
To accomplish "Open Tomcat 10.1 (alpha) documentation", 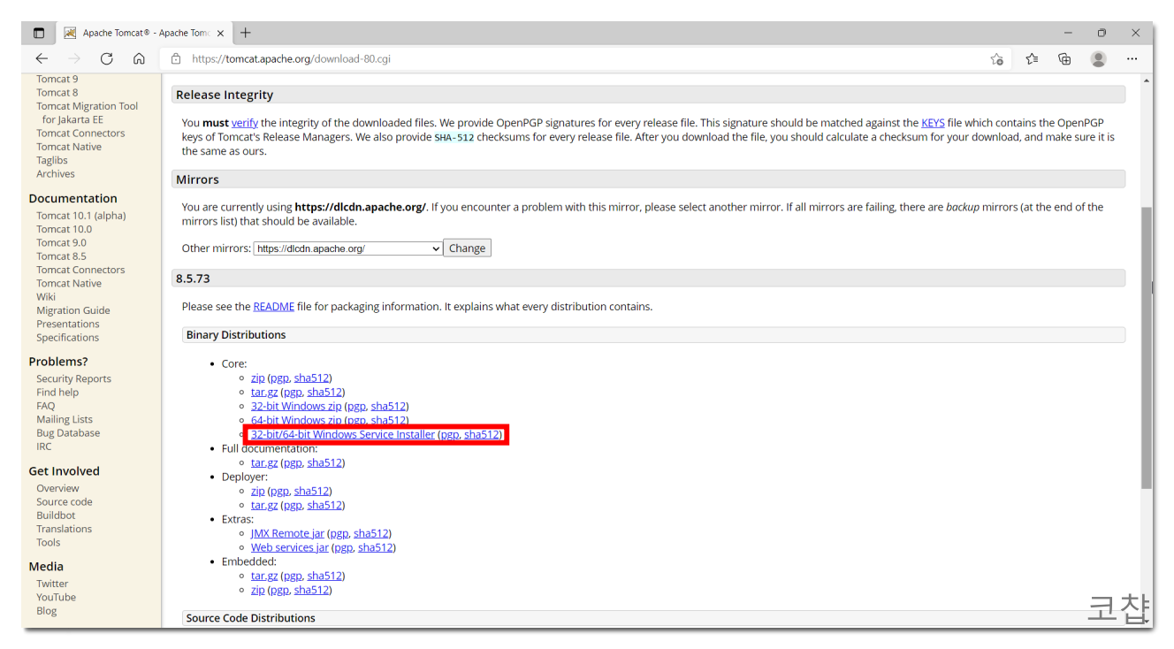I will pos(81,215).
